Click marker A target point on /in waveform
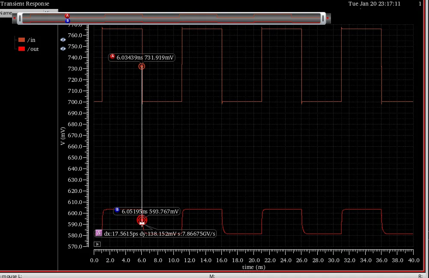This screenshot has height=278, width=429. click(x=141, y=66)
